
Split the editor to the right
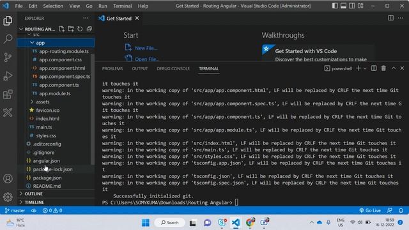point(390,18)
